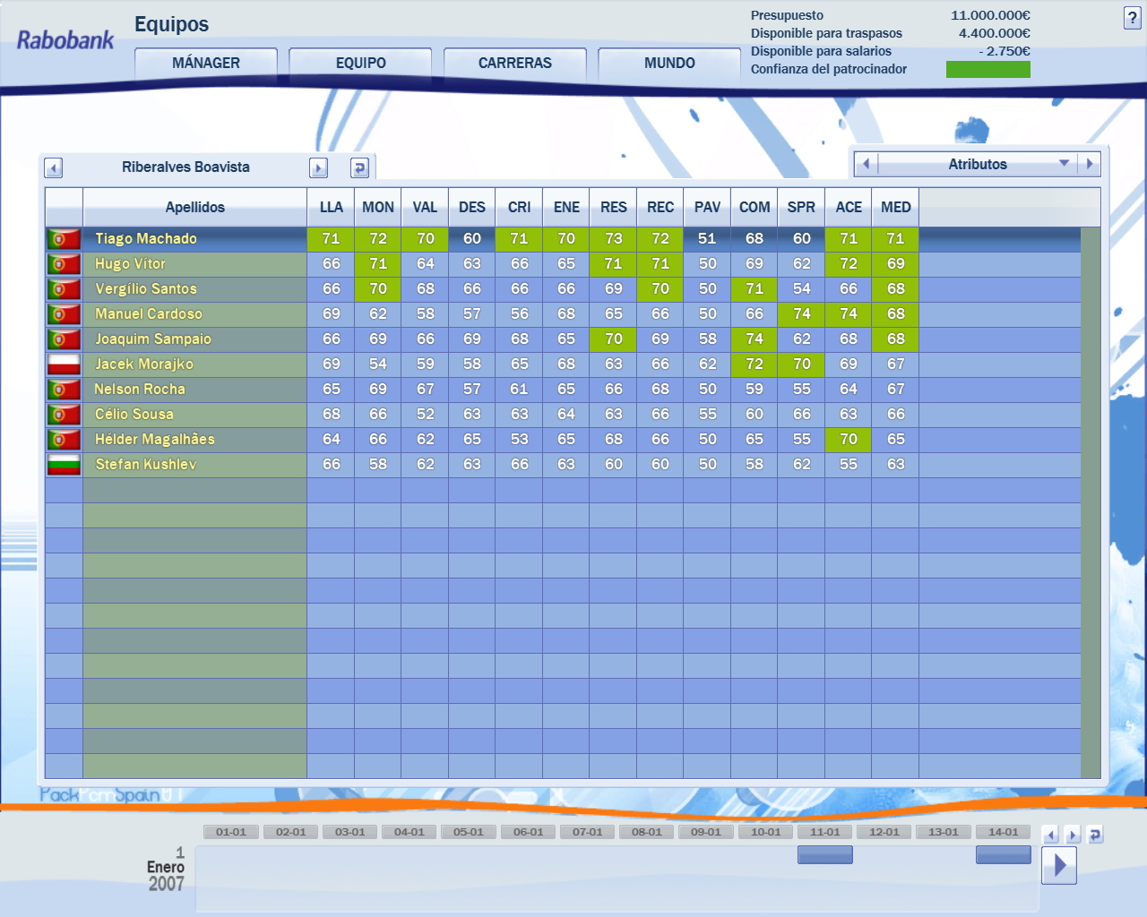Click the Portugal flag beside Hugo Vítor
The image size is (1147, 917).
(64, 264)
